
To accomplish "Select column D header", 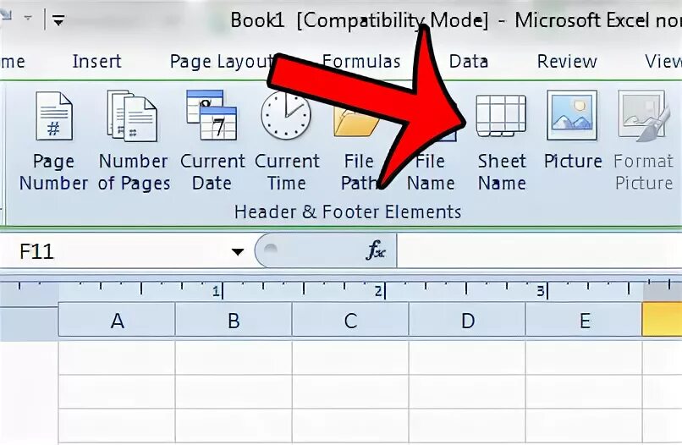I will click(467, 321).
